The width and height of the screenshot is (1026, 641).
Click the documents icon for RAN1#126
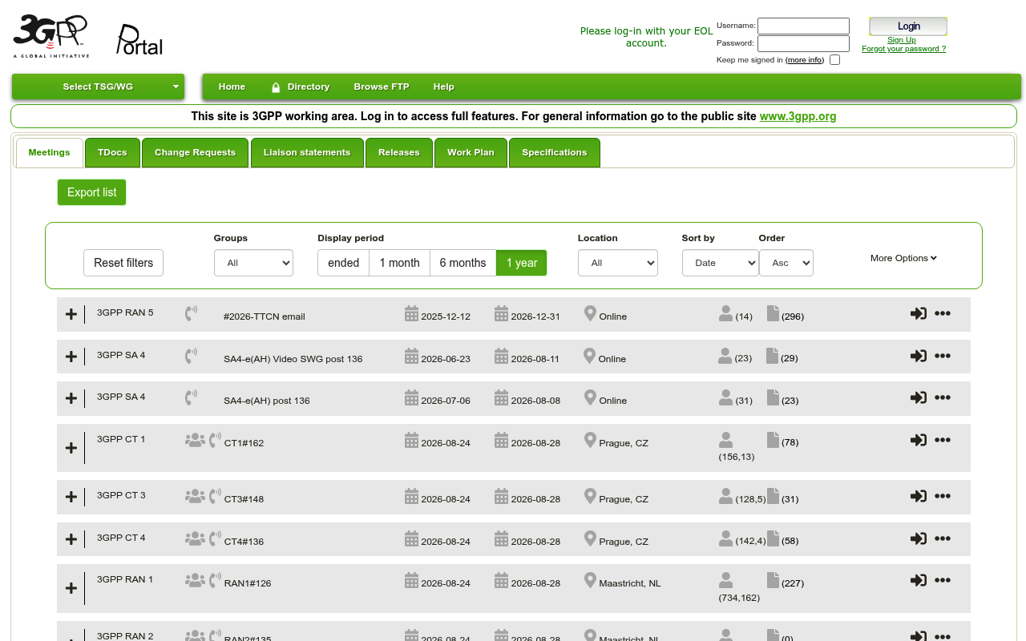point(773,580)
